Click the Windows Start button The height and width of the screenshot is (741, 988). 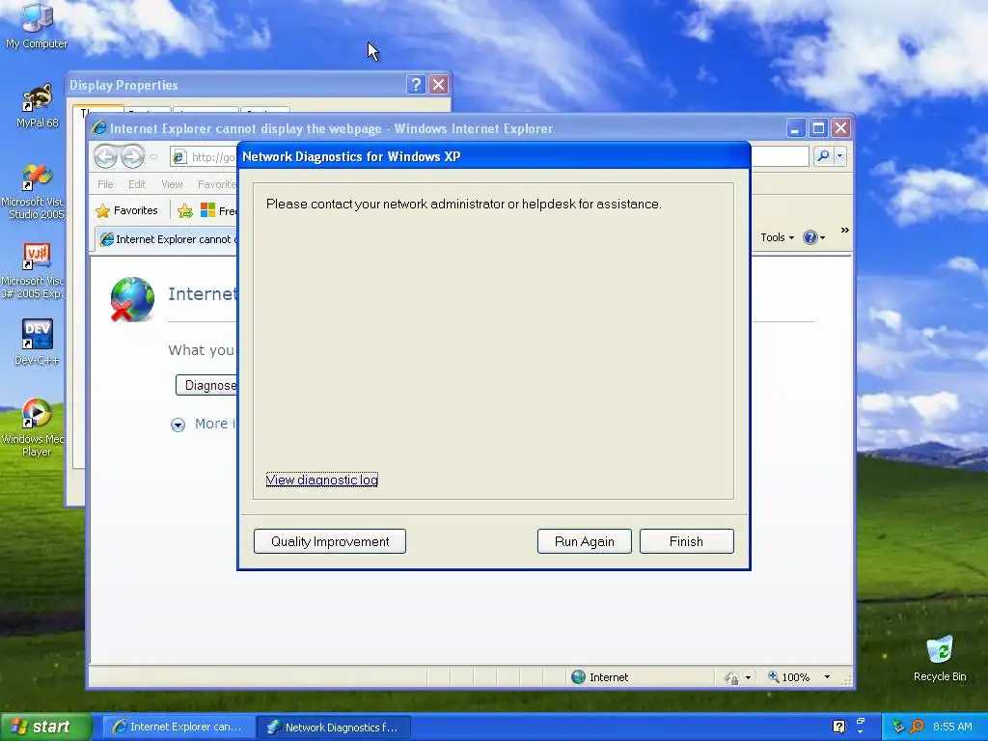(45, 727)
